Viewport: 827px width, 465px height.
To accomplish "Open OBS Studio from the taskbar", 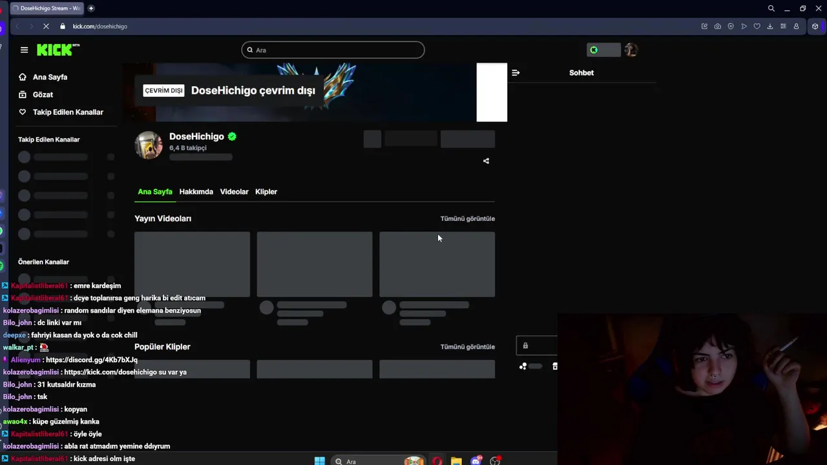I will [x=496, y=460].
